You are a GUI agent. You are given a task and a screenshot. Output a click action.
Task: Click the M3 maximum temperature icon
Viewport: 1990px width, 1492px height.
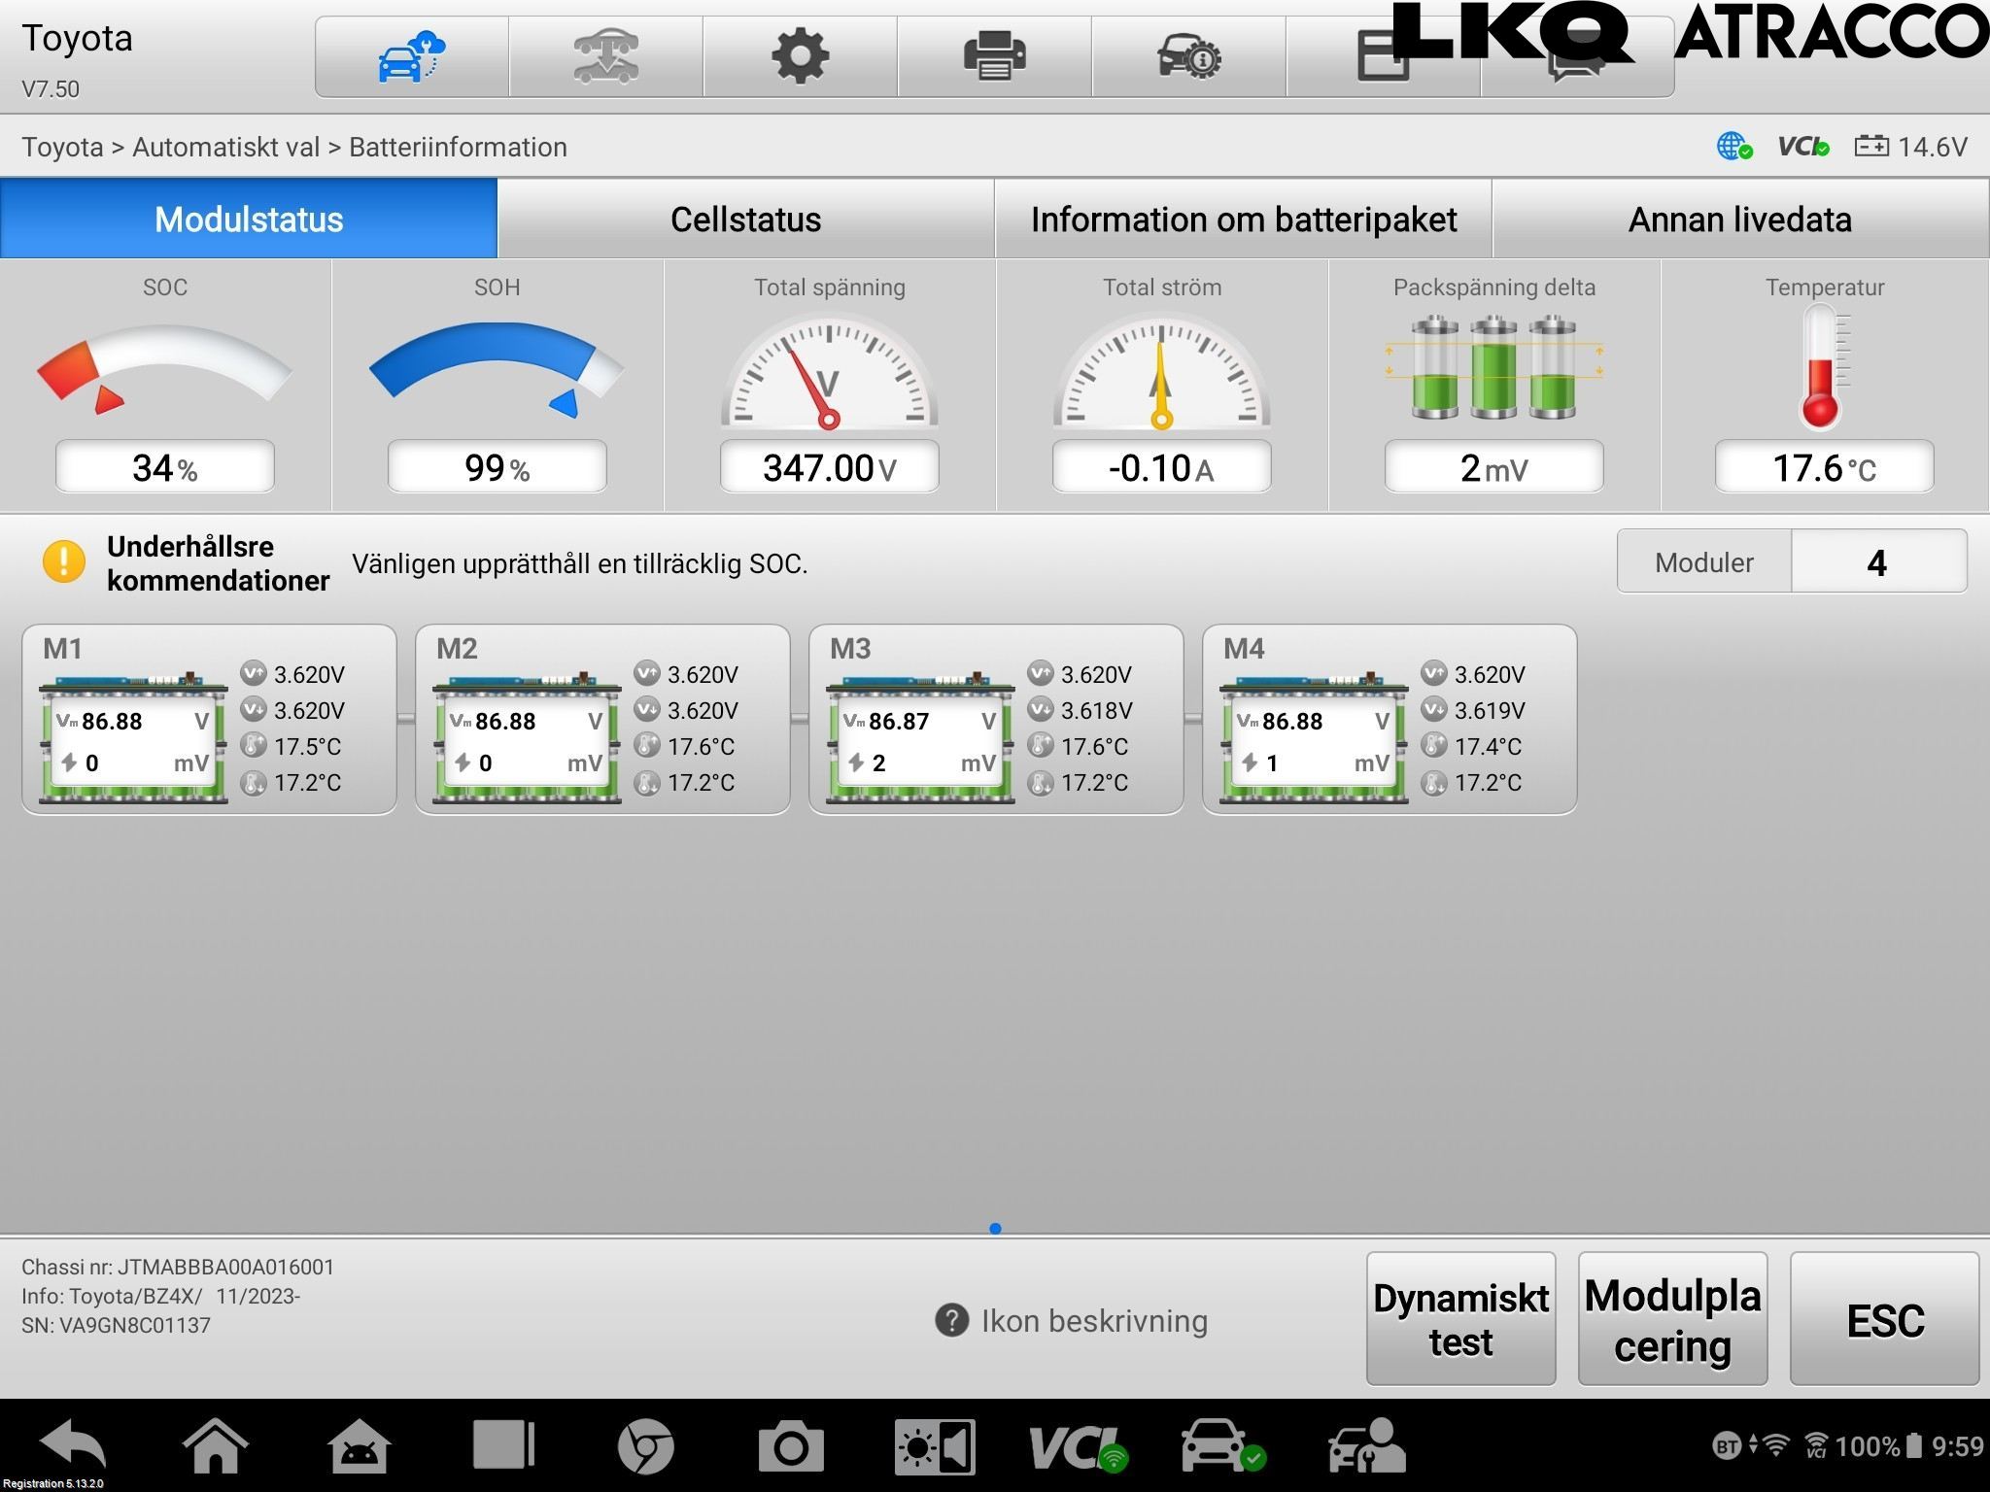point(1041,745)
